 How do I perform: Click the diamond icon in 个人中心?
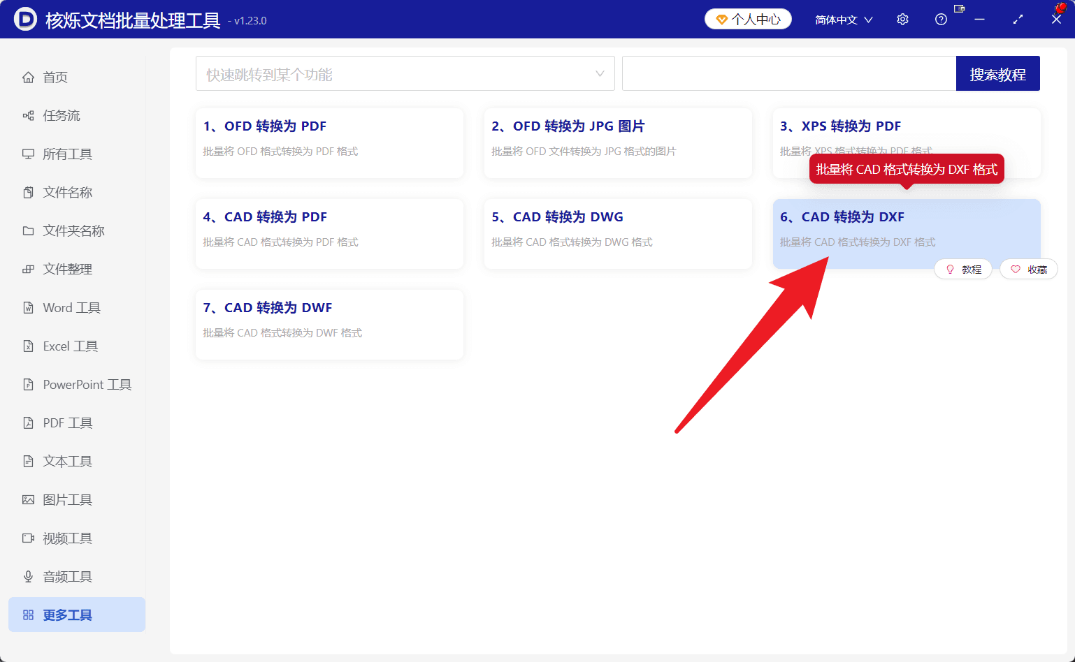tap(722, 20)
